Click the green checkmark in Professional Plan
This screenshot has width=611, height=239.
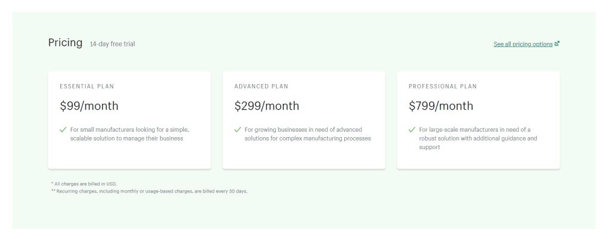(x=412, y=129)
